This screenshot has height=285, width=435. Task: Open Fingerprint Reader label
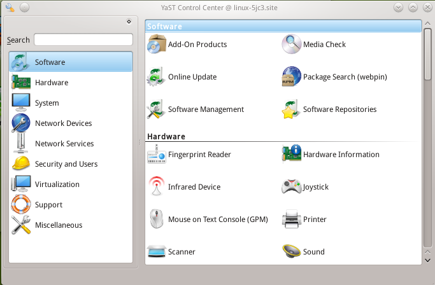[x=199, y=155]
